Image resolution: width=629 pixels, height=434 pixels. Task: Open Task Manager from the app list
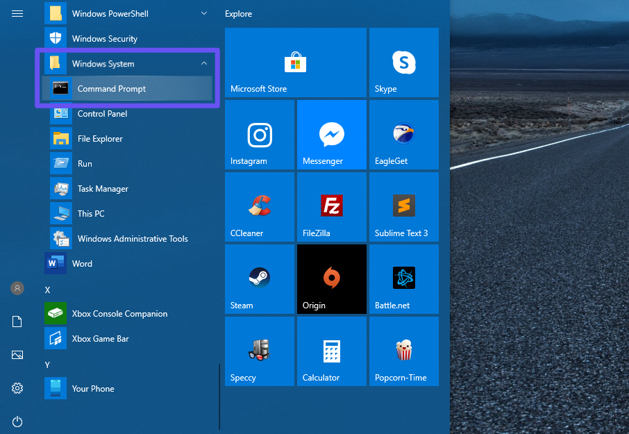coord(102,188)
